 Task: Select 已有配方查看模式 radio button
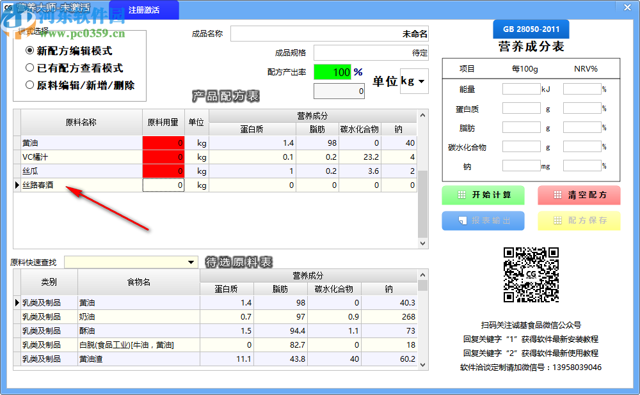pos(74,68)
